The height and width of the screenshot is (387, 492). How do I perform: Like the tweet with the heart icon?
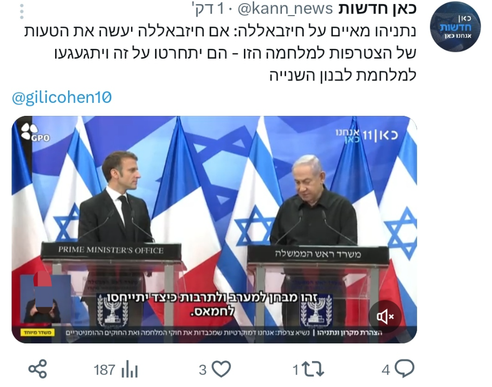click(222, 369)
